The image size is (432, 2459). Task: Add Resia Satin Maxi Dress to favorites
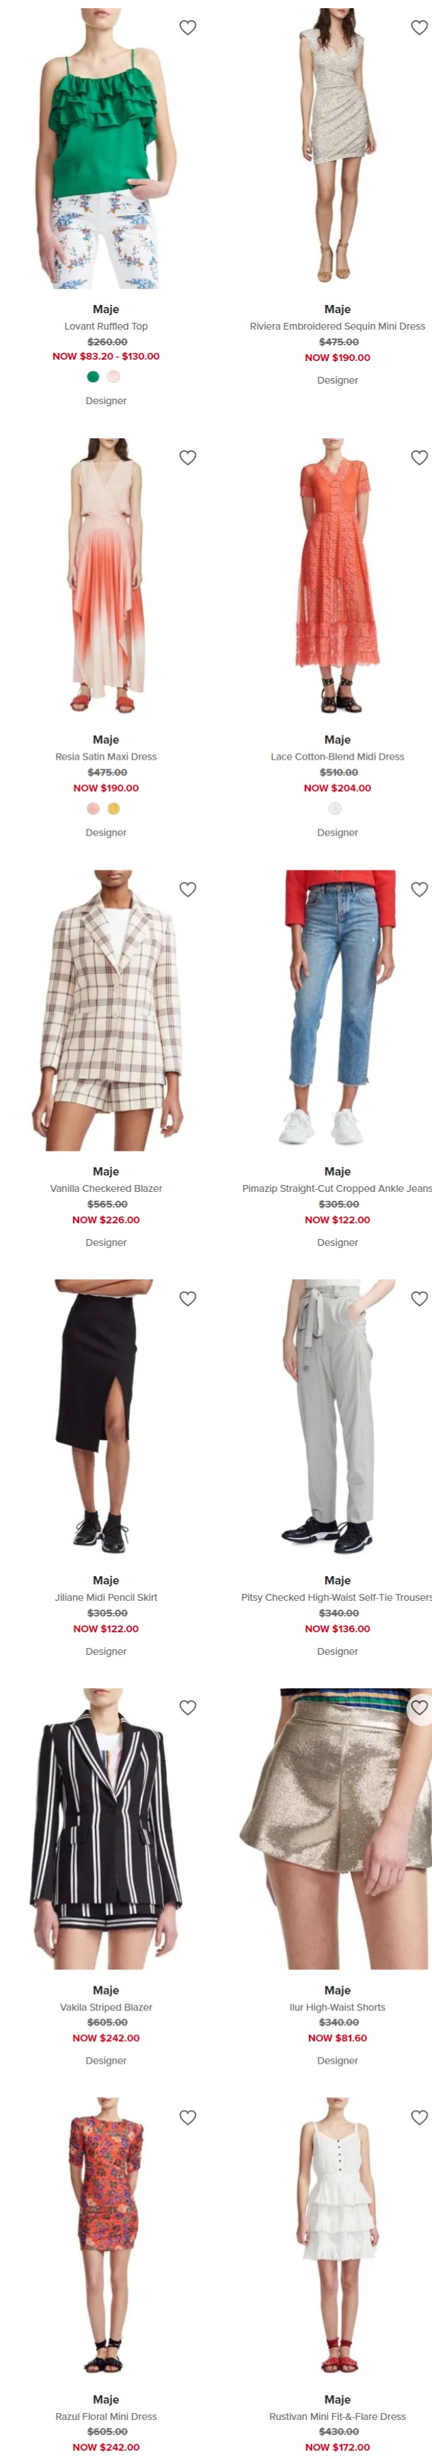[x=188, y=457]
